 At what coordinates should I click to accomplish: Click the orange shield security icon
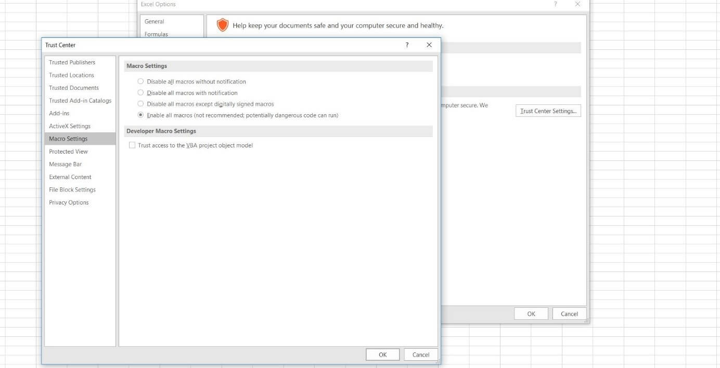223,25
